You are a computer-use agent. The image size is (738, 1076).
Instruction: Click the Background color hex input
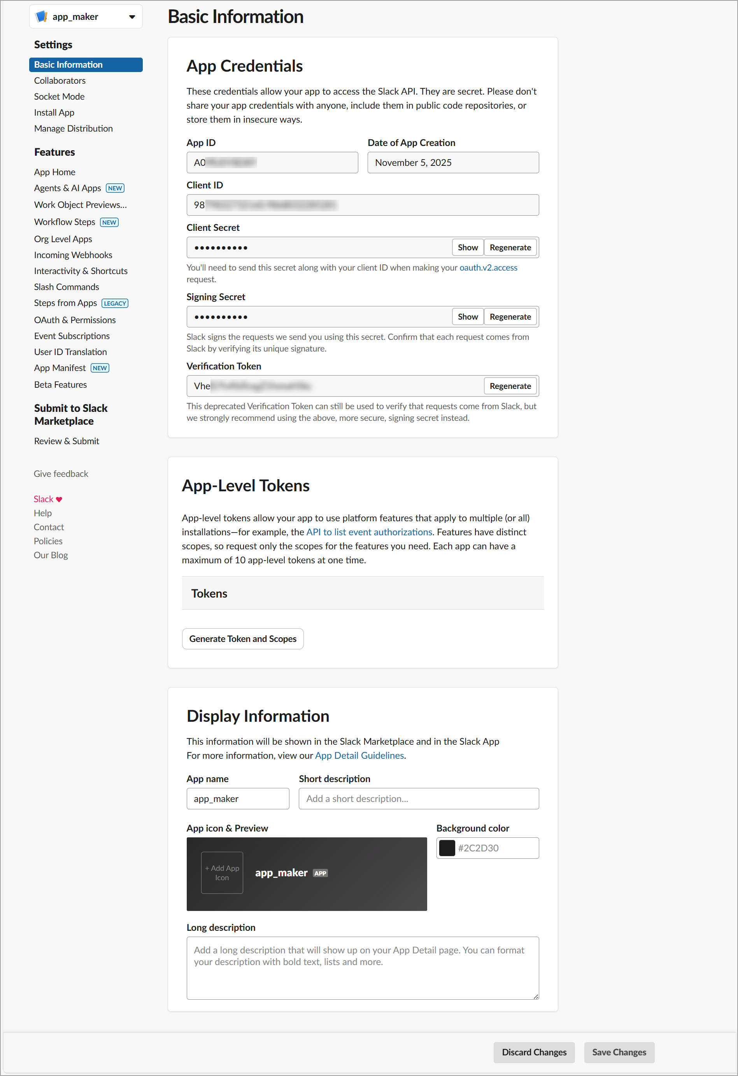(496, 848)
